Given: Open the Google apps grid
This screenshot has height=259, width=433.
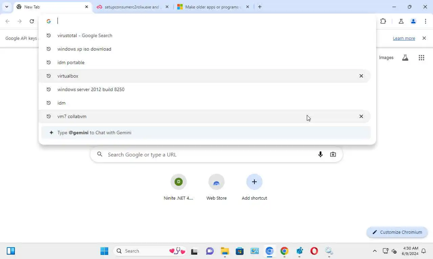Looking at the screenshot, I should 421,58.
